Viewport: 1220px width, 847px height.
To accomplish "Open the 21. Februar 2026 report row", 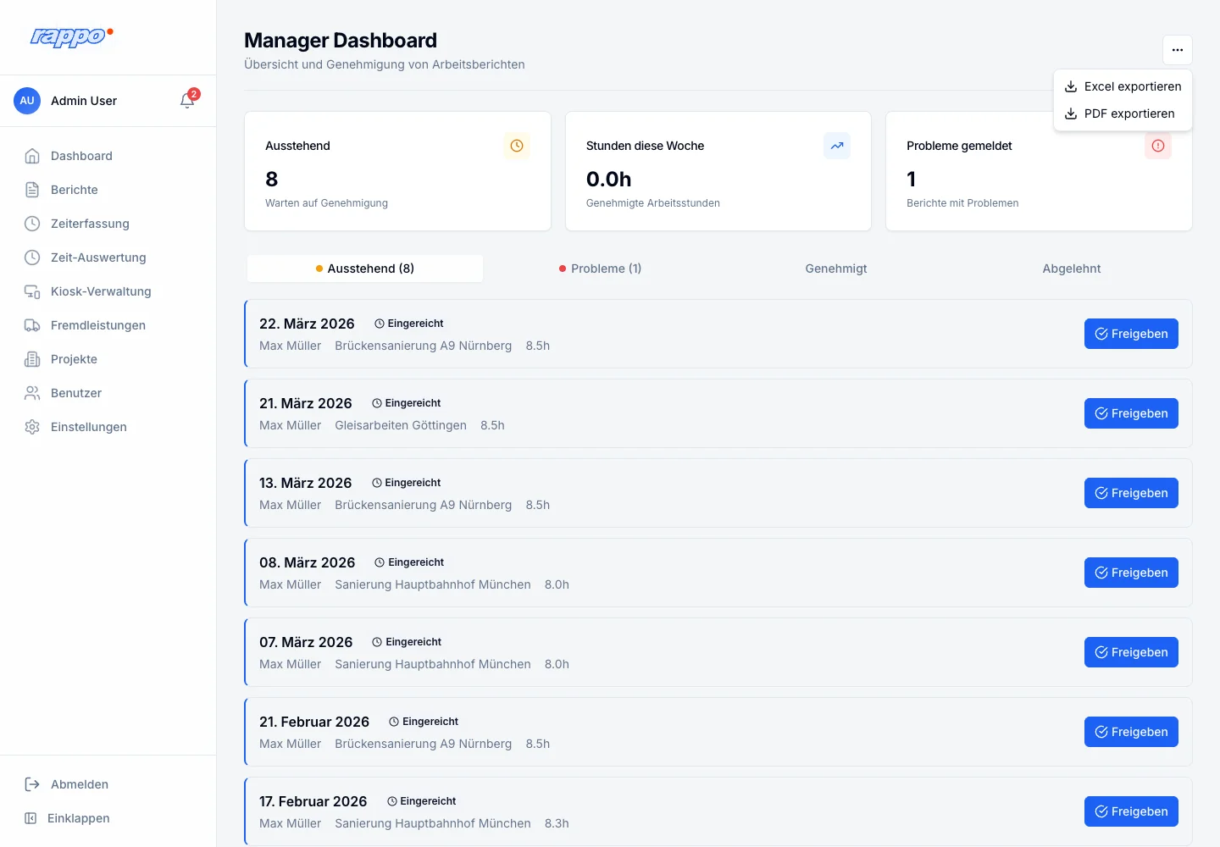I will pyautogui.click(x=718, y=732).
